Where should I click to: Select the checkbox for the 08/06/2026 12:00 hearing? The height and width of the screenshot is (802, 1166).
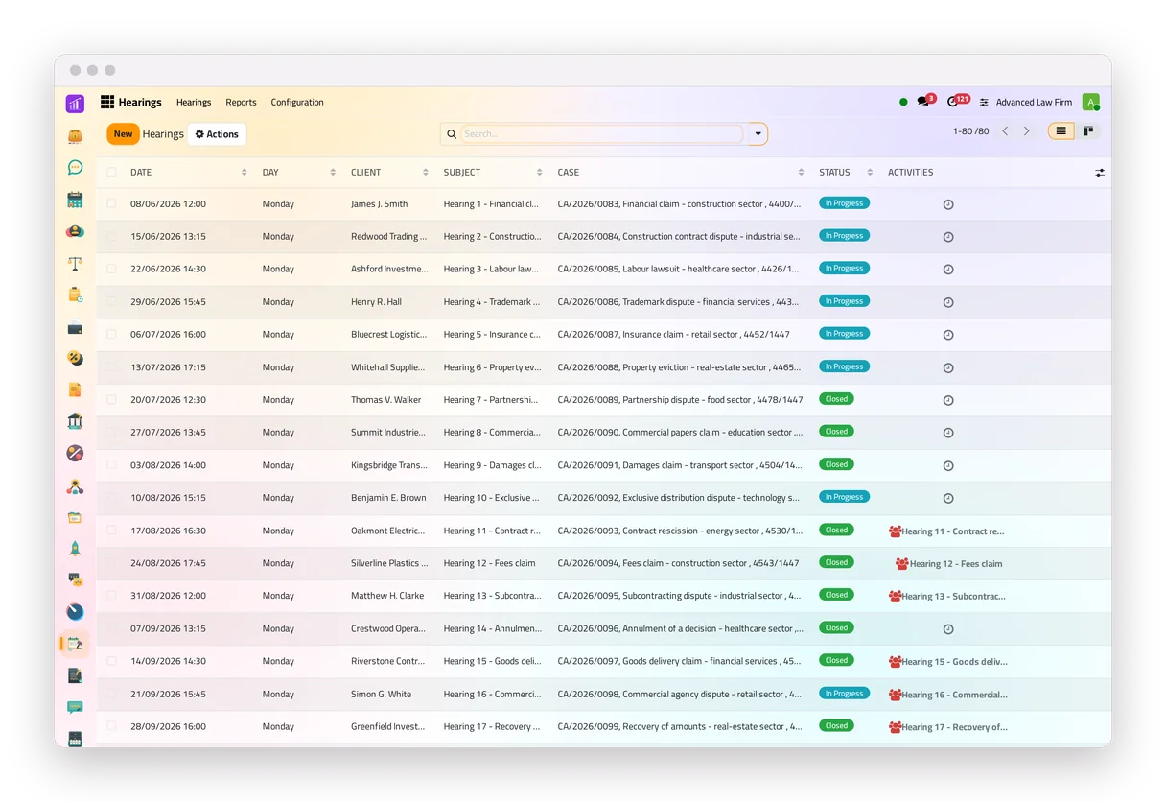pyautogui.click(x=111, y=203)
